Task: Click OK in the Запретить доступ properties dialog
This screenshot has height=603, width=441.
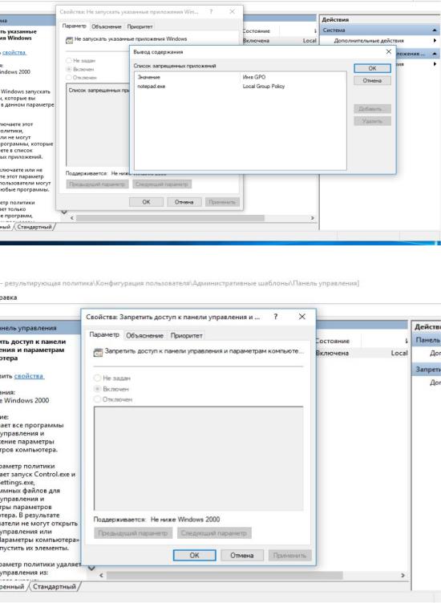Action: (195, 556)
